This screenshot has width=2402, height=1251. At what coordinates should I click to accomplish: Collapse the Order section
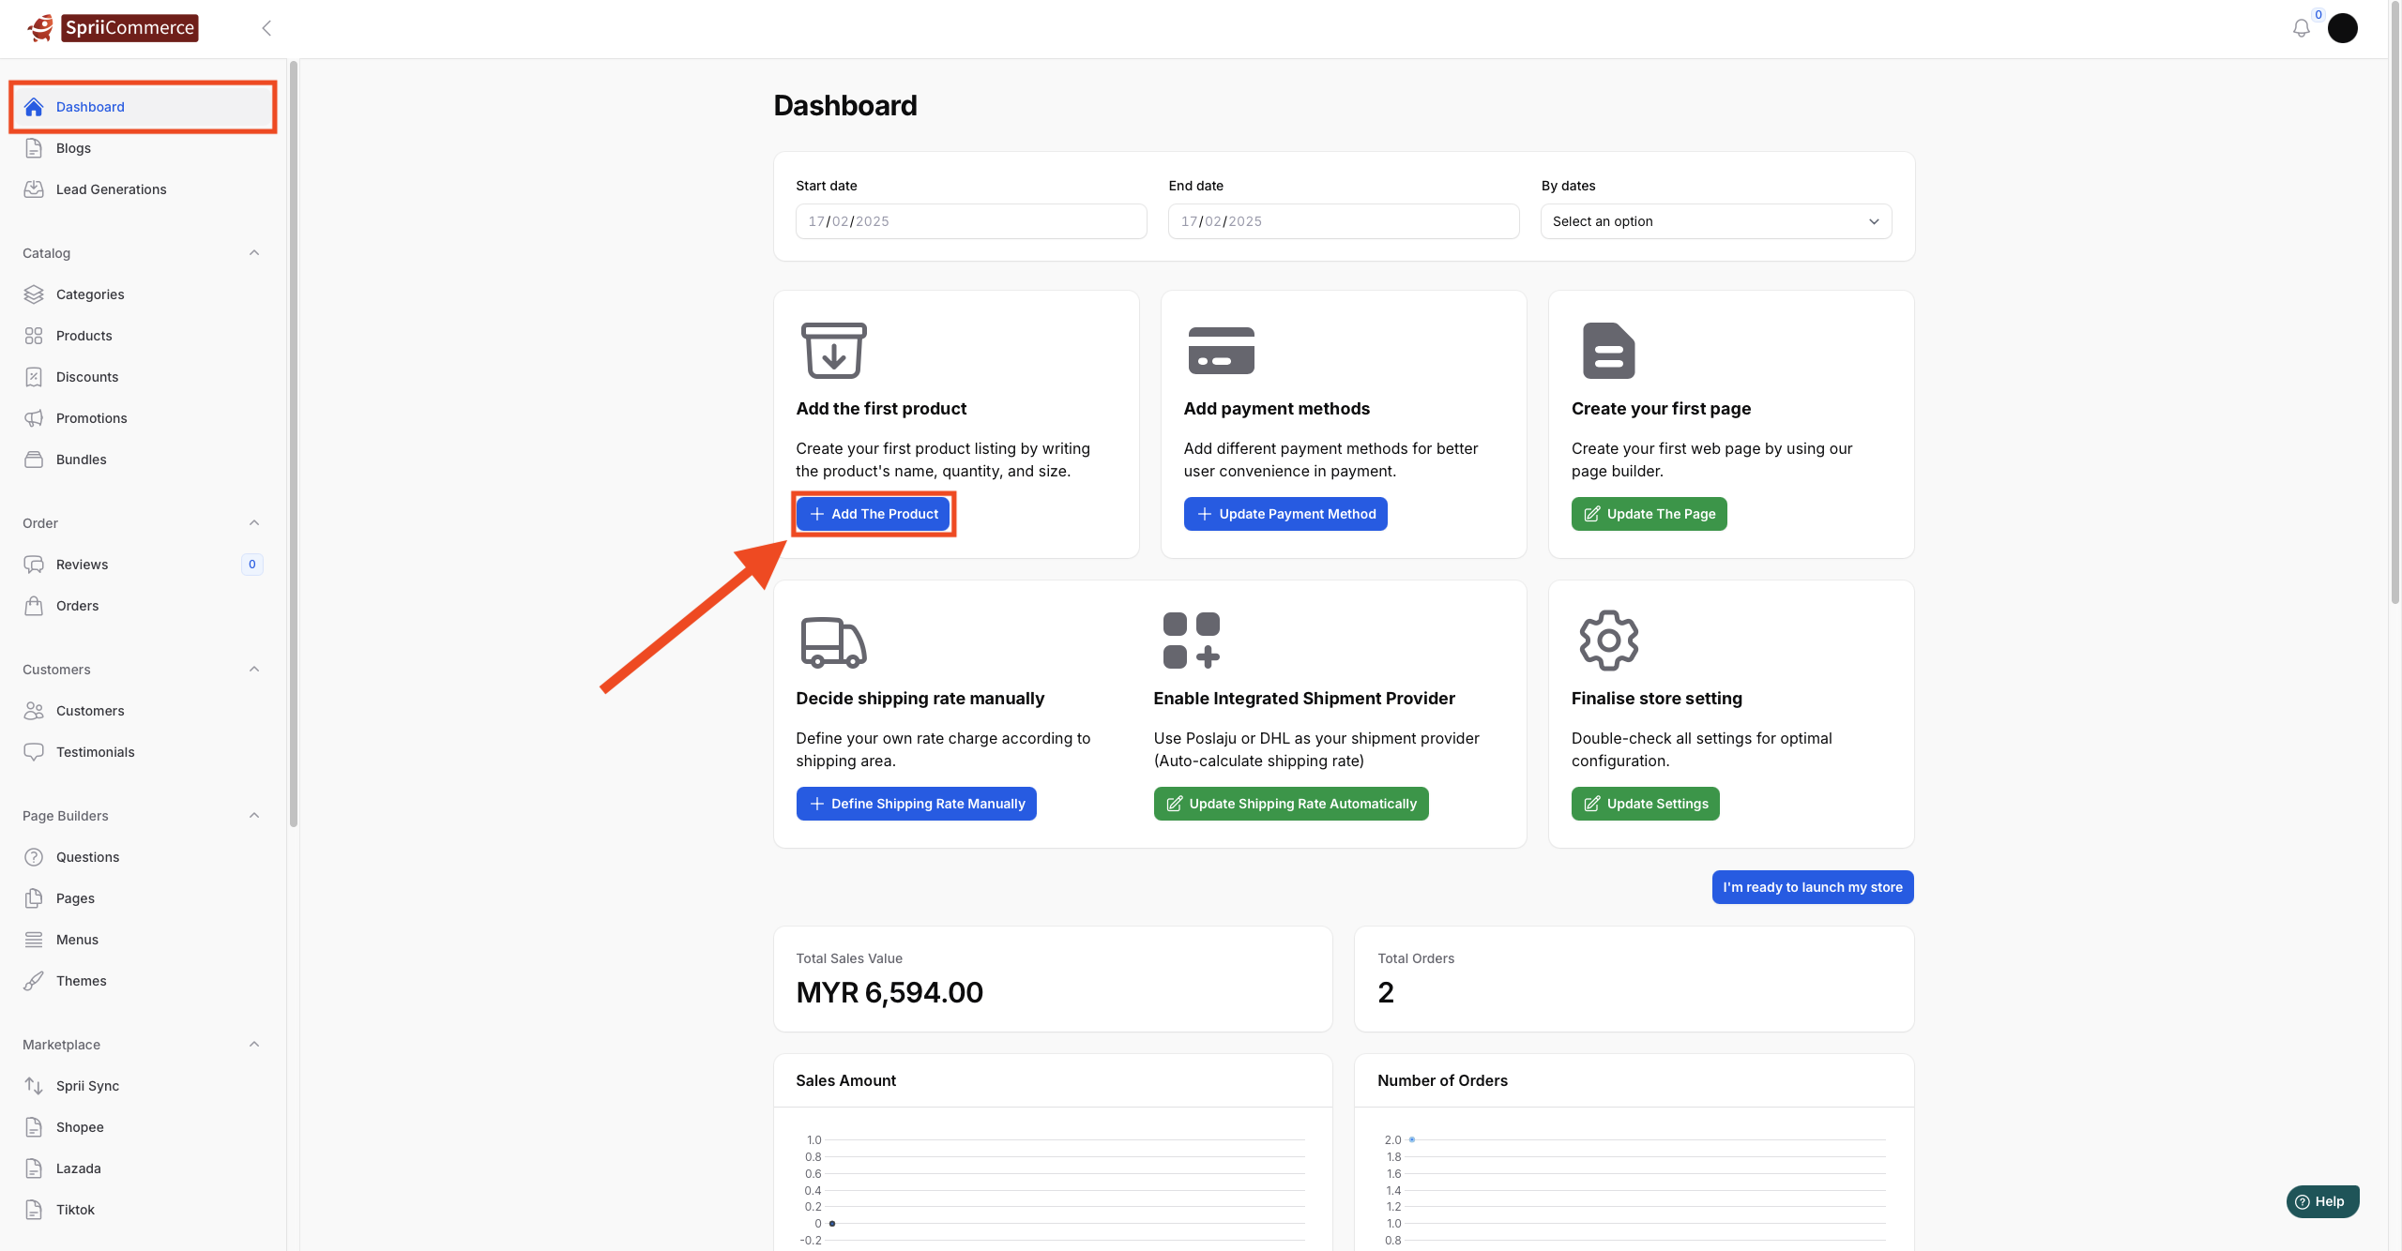[x=254, y=522]
